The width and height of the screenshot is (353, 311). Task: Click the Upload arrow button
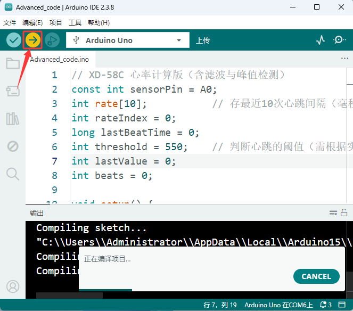click(33, 40)
